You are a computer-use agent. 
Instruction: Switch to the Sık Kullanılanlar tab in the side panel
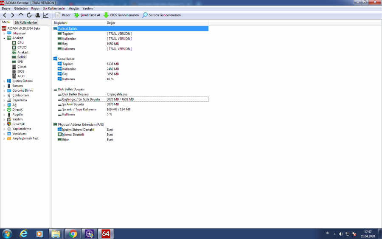coord(26,22)
